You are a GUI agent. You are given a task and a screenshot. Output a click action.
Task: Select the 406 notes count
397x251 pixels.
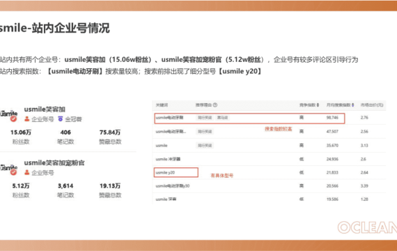tap(65, 132)
